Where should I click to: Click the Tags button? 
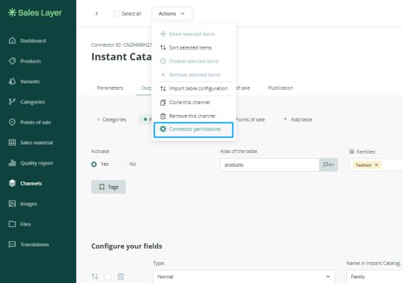[109, 187]
